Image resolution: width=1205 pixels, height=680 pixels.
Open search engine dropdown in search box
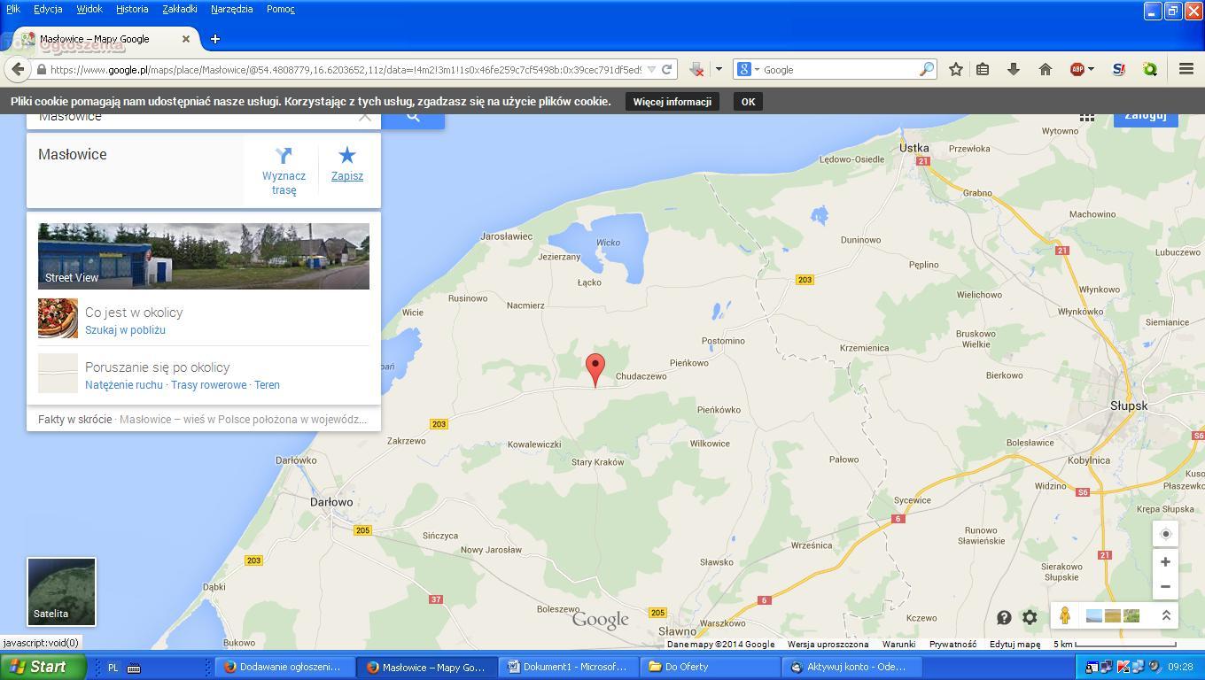pyautogui.click(x=756, y=69)
